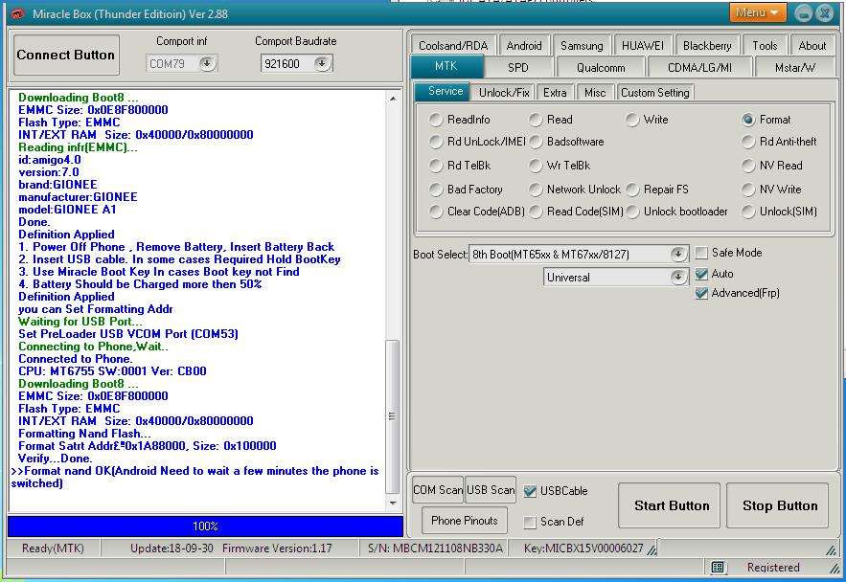Image resolution: width=846 pixels, height=582 pixels.
Task: Click the COM Scan button
Action: [438, 490]
